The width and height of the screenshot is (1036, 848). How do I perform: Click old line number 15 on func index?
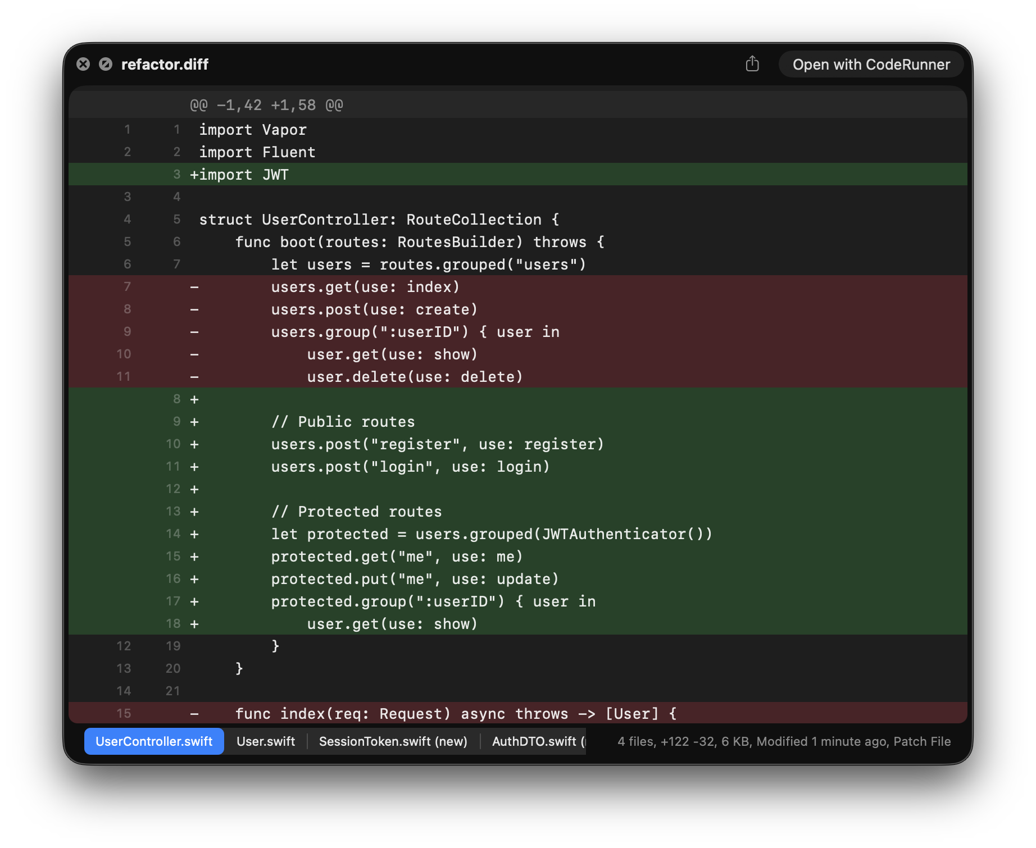(124, 713)
